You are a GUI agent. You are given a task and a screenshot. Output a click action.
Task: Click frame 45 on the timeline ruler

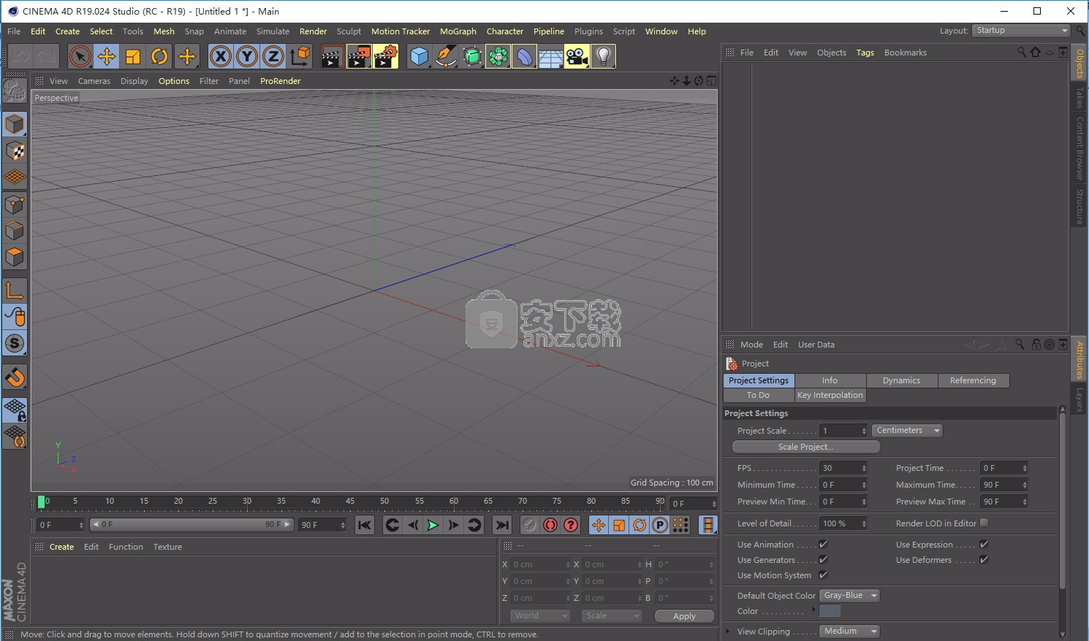350,502
